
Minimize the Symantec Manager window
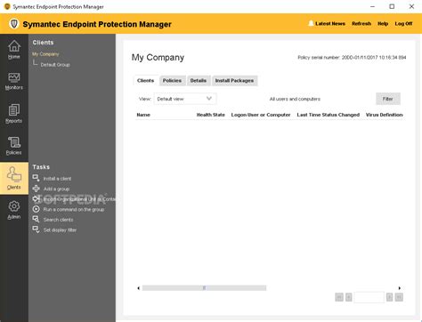[372, 6]
